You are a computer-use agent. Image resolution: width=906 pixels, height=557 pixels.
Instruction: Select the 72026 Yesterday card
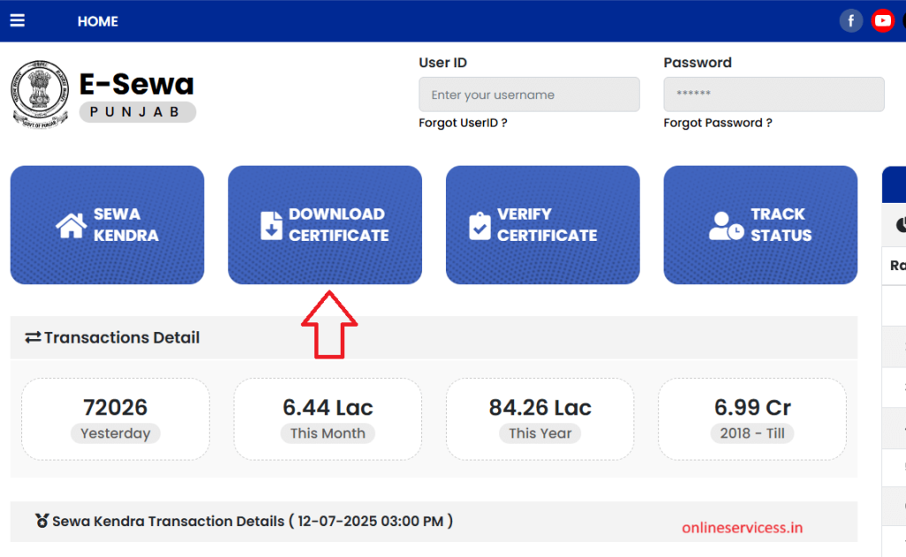[x=116, y=420]
